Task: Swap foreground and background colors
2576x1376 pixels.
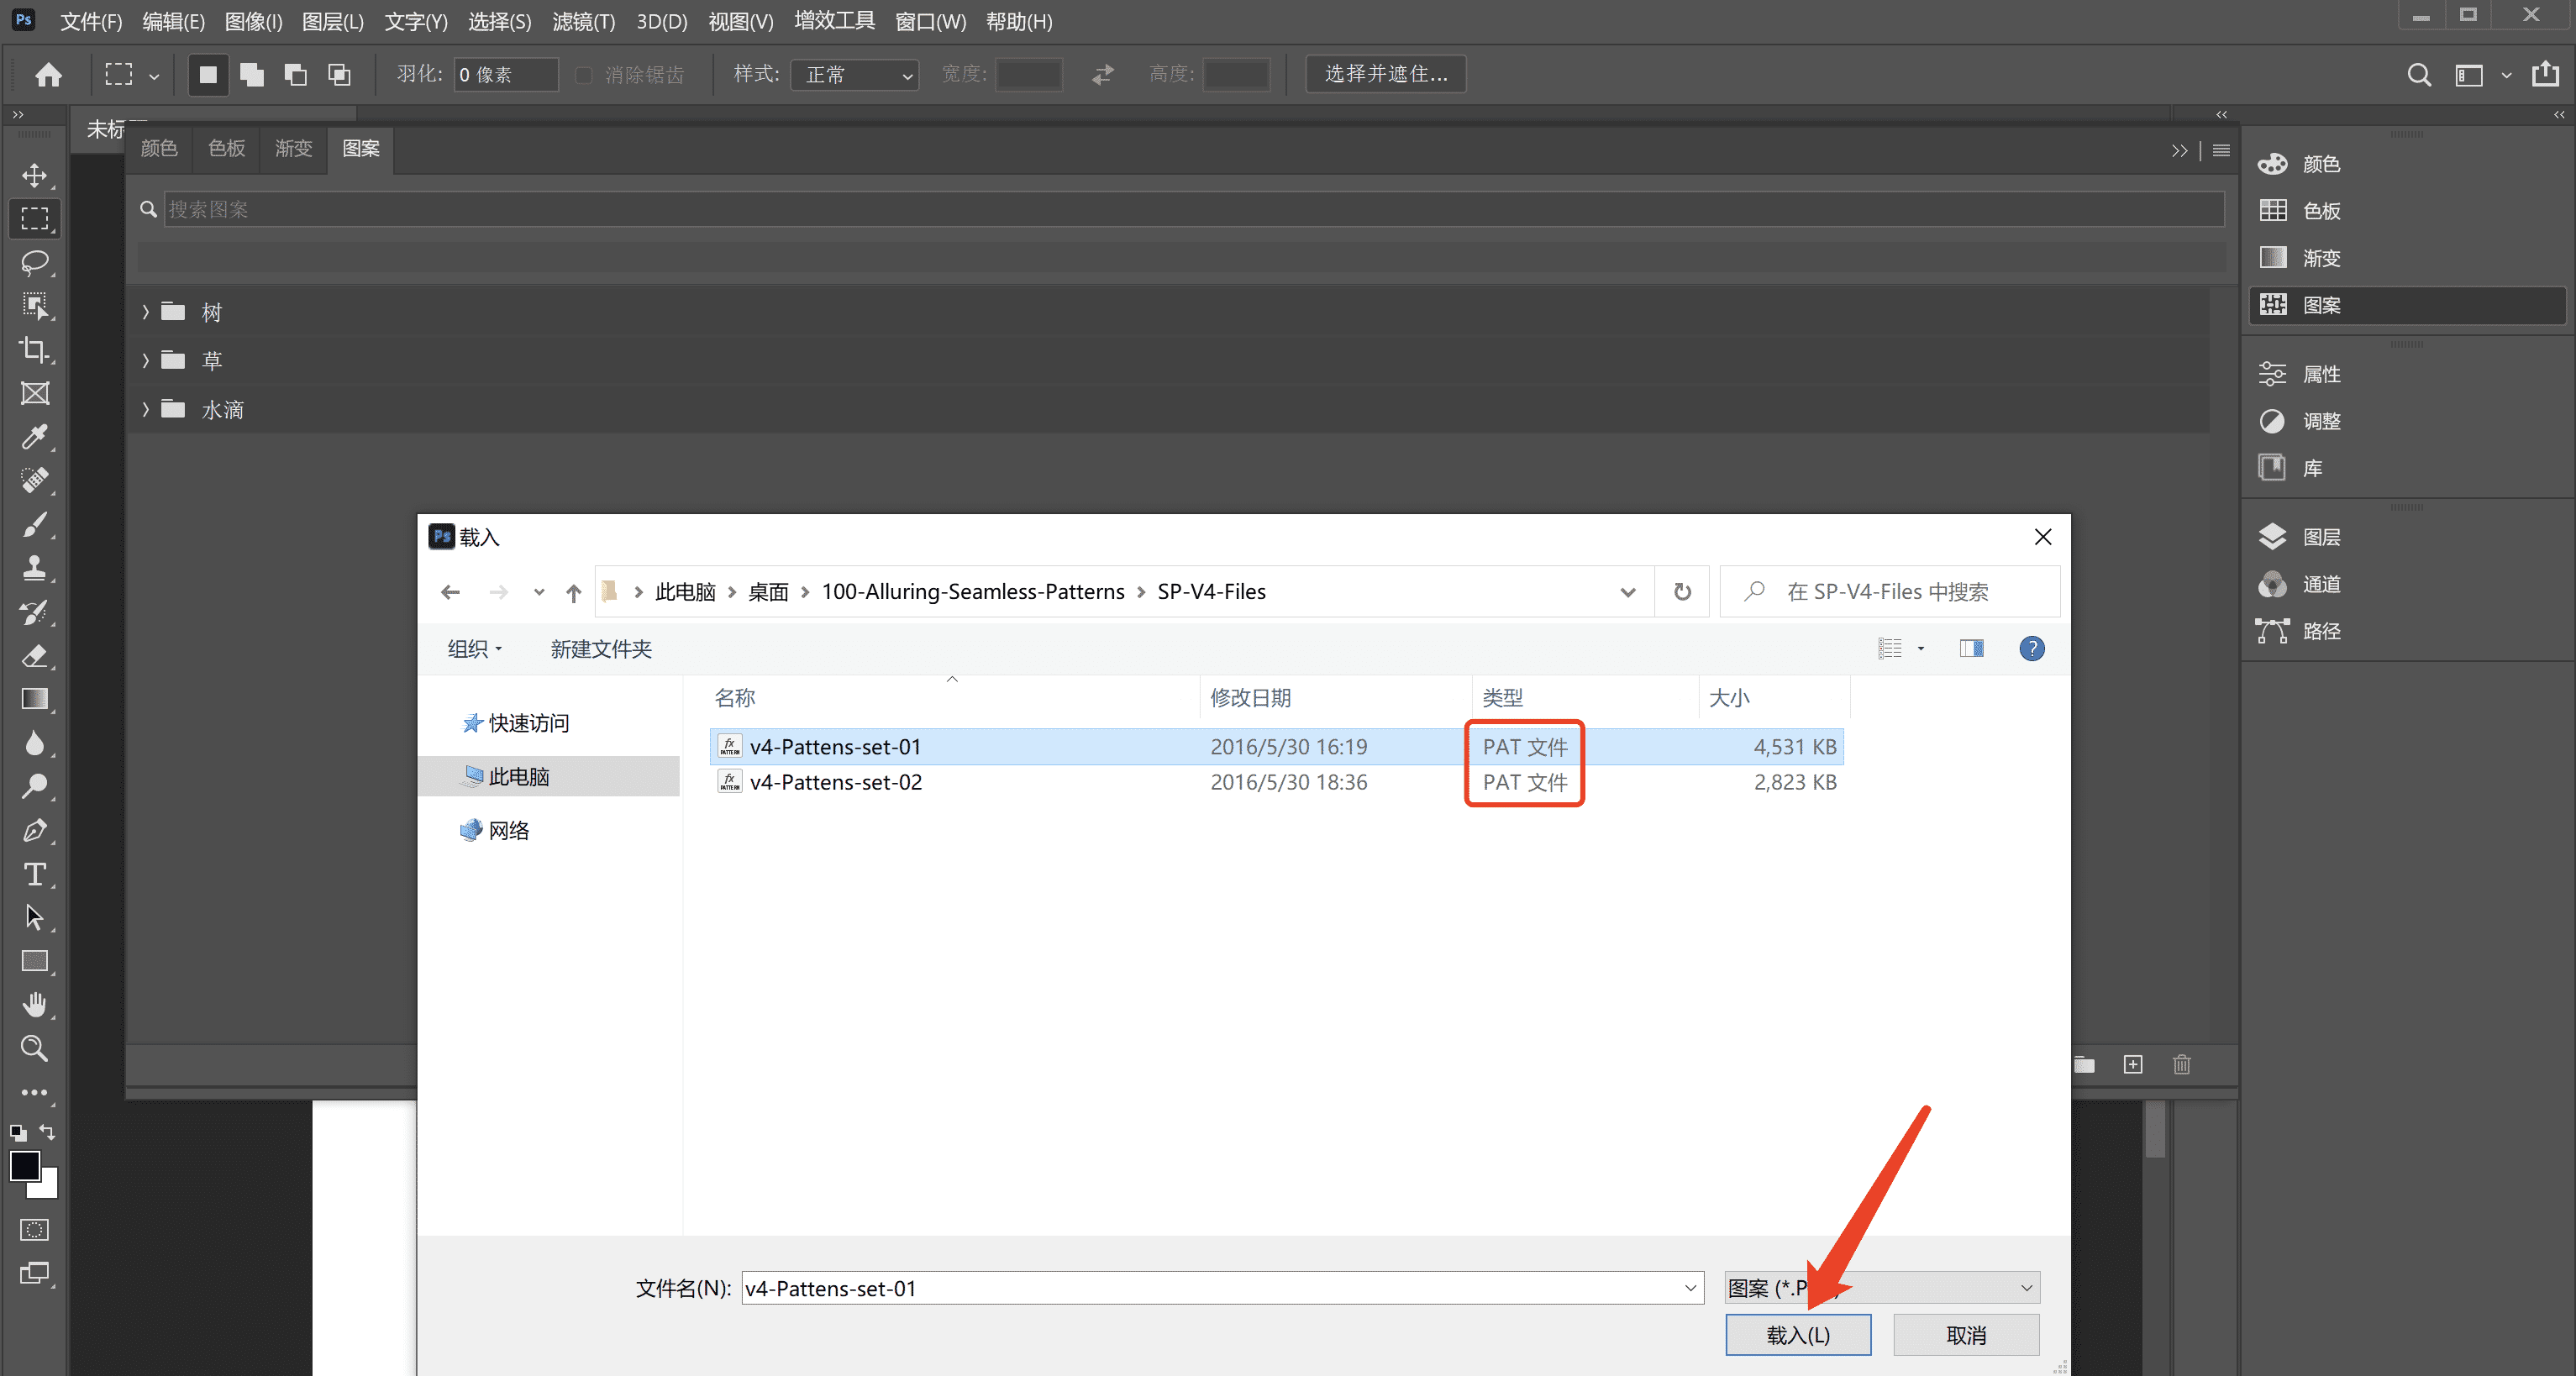Action: 47,1132
